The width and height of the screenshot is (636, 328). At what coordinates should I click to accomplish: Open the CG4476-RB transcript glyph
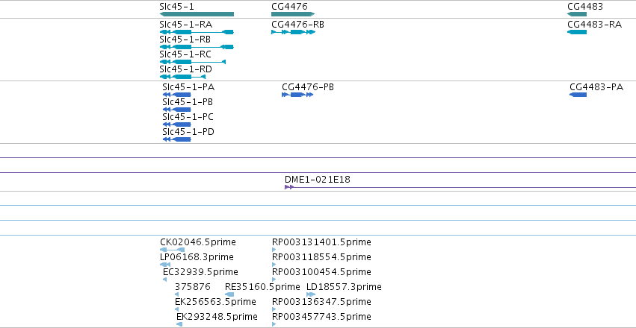pyautogui.click(x=293, y=32)
